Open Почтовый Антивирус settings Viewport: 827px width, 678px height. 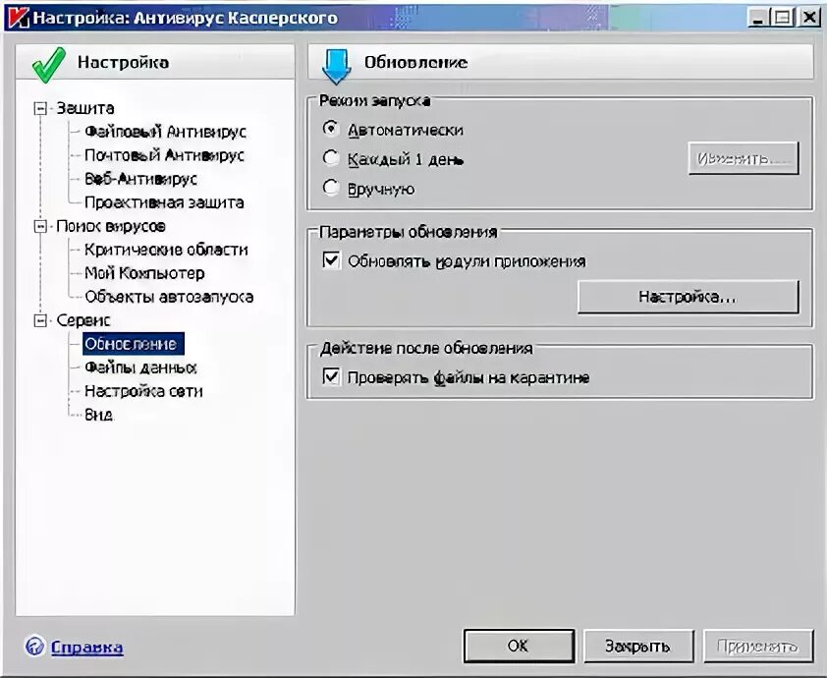(x=164, y=155)
